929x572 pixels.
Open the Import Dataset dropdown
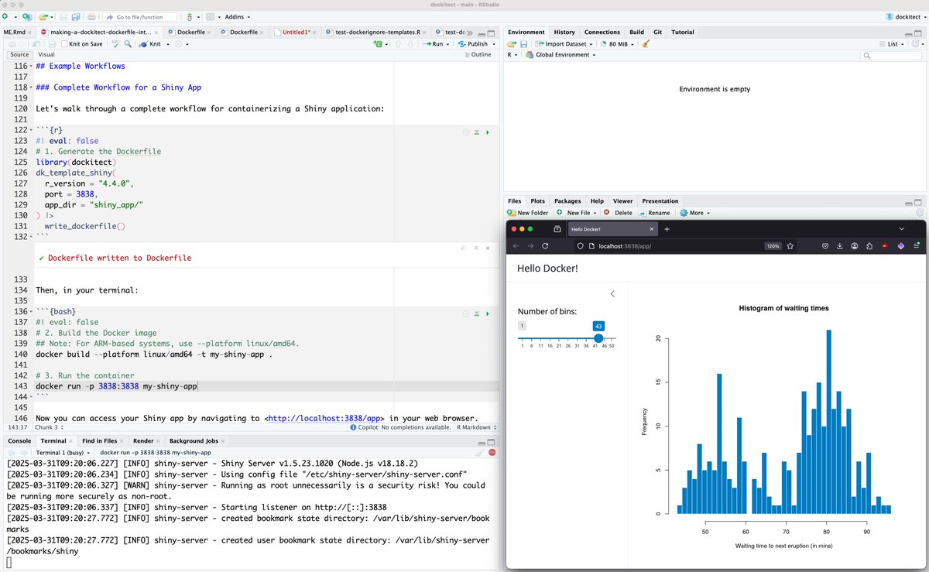(x=564, y=44)
